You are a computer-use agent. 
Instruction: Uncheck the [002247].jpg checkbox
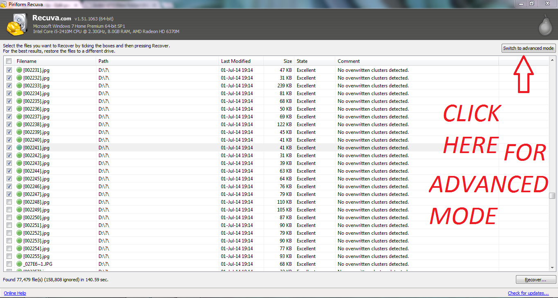[9, 194]
